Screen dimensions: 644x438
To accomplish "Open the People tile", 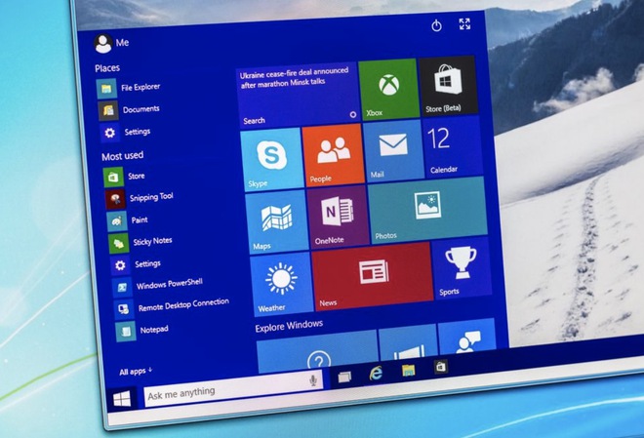I will click(x=333, y=155).
